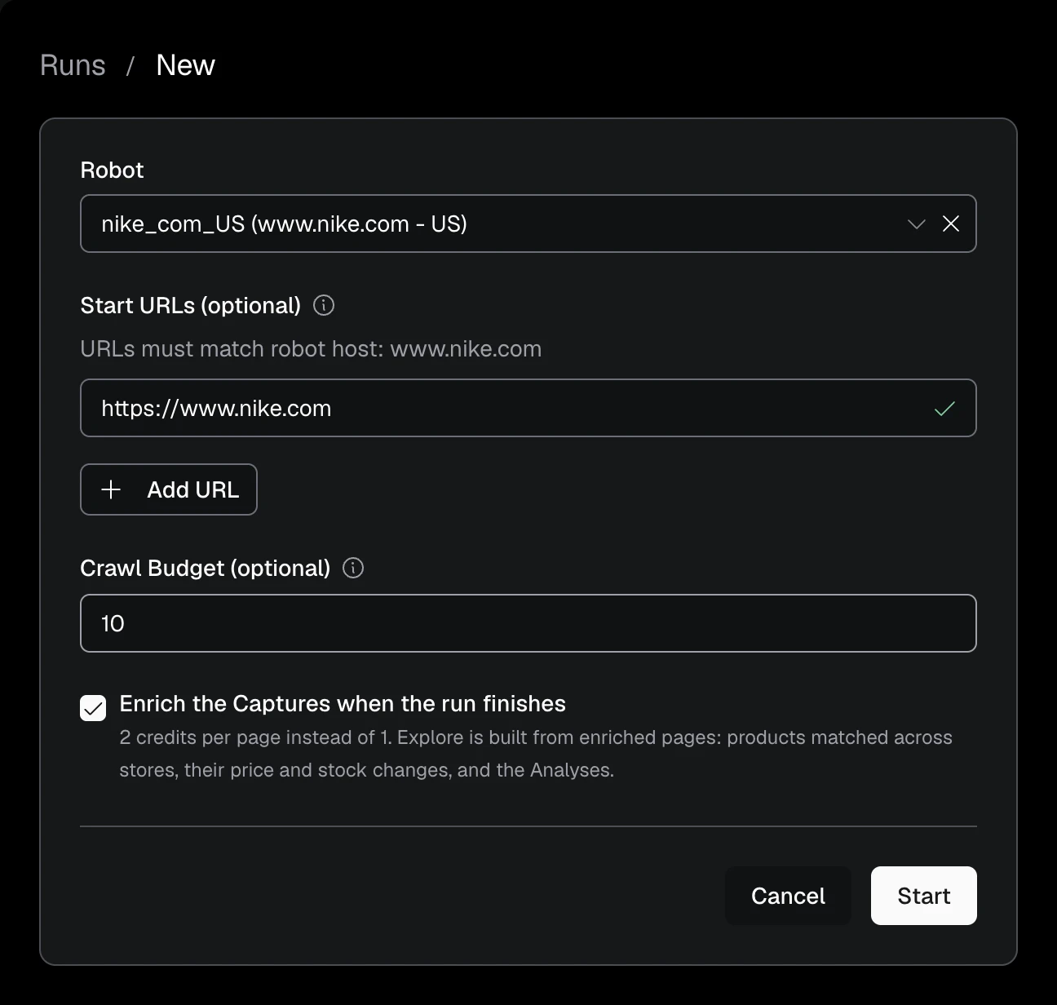Clear the selected robot with the X icon
Screen dimensions: 1057x1005
coord(951,224)
